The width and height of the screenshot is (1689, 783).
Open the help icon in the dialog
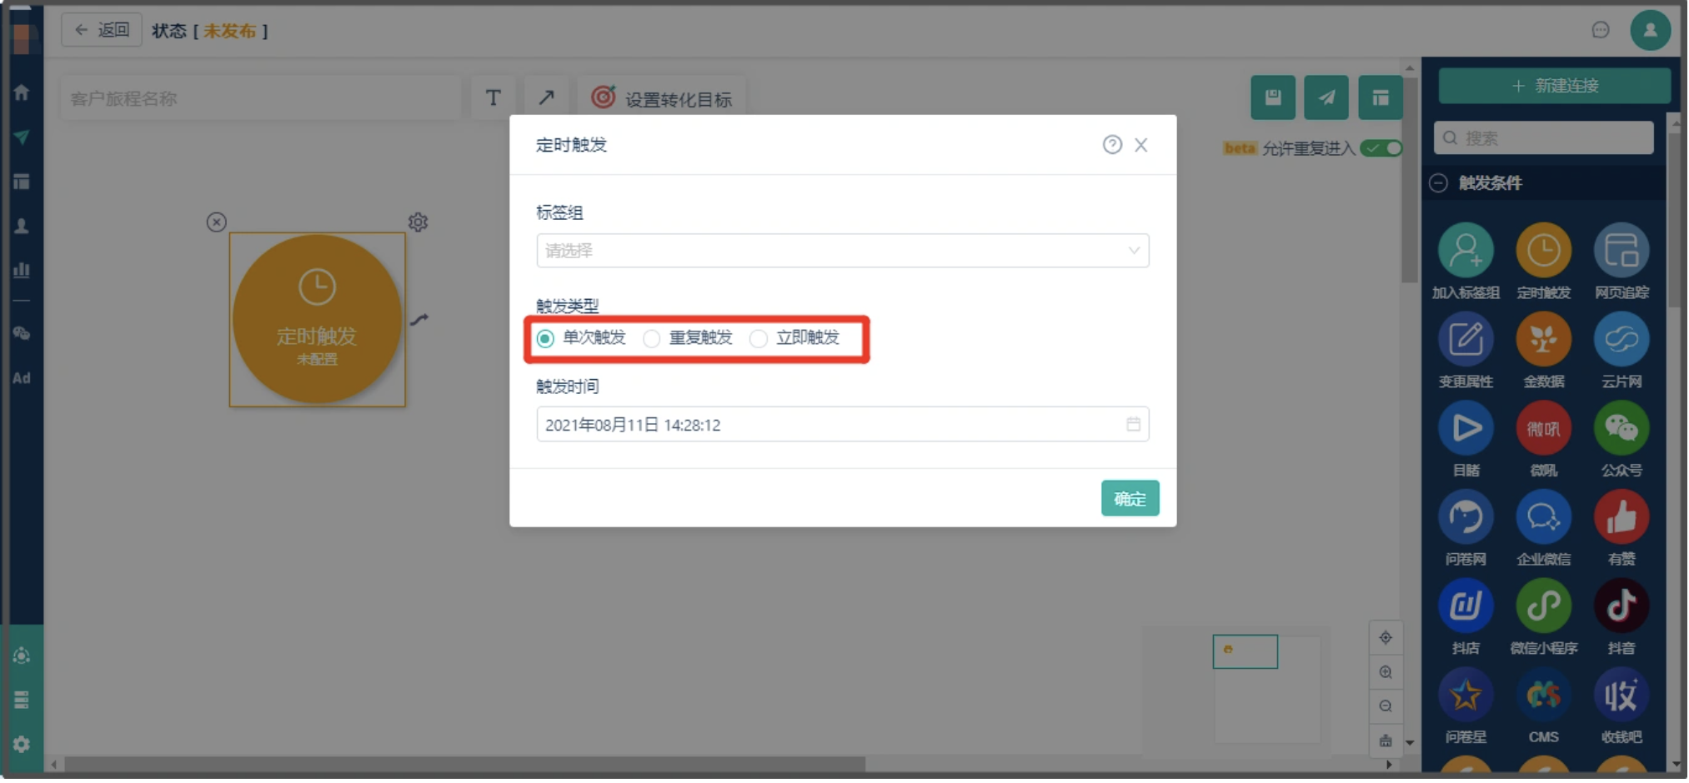coord(1114,145)
